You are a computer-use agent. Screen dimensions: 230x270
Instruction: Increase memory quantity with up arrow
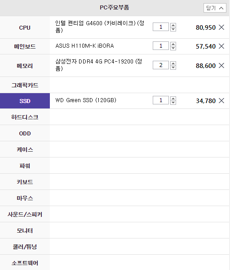pyautogui.click(x=173, y=63)
